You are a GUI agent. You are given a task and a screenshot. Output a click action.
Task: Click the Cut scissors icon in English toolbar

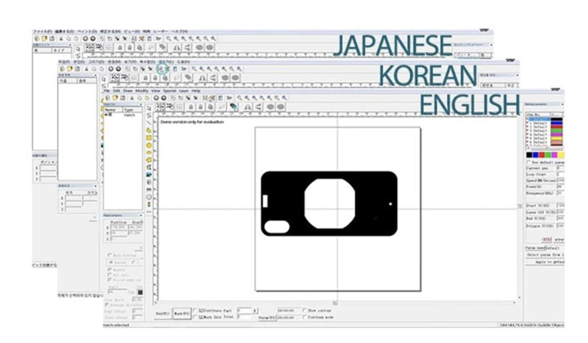pos(132,98)
